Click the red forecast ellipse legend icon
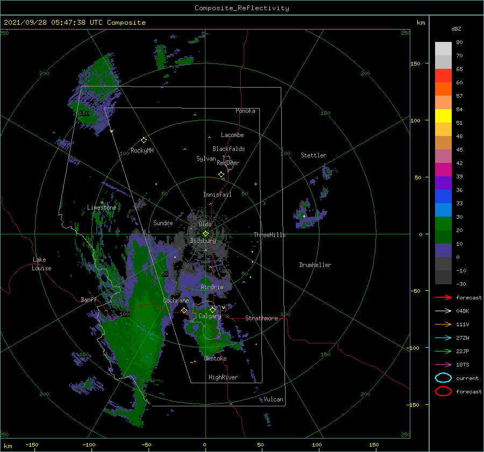 point(443,391)
